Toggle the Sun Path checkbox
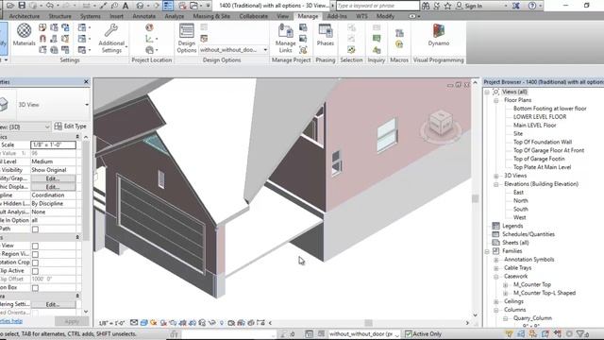This screenshot has width=604, height=340. point(35,229)
